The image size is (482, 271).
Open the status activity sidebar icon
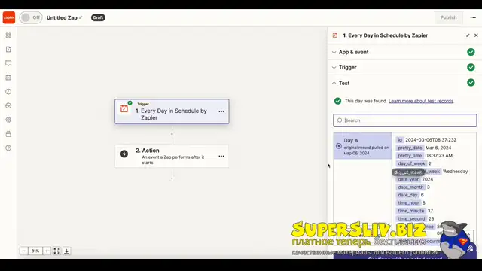pos(8,105)
